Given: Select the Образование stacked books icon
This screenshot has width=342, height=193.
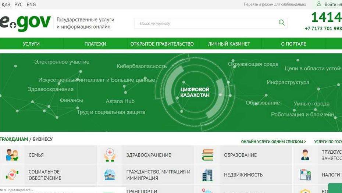Looking at the screenshot, I should (208, 155).
